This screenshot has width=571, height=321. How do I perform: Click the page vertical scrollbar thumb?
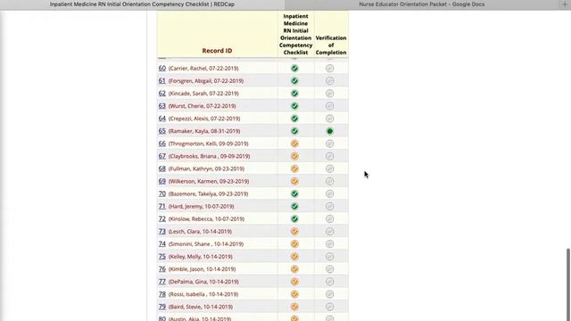coord(568,284)
